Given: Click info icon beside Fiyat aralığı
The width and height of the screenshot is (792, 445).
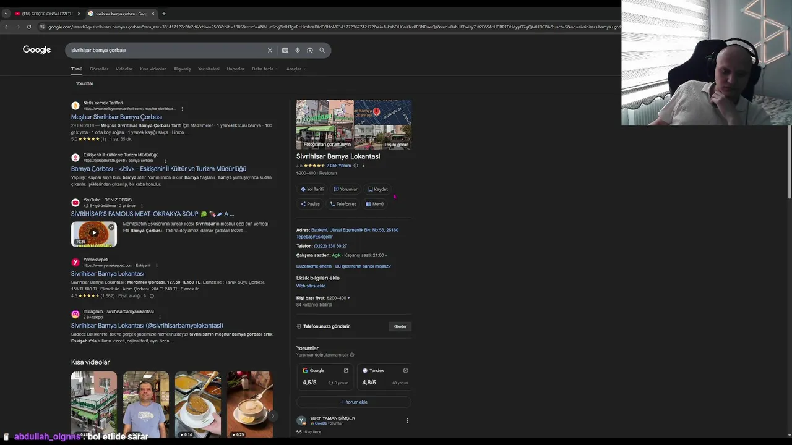Looking at the screenshot, I should pyautogui.click(x=152, y=296).
